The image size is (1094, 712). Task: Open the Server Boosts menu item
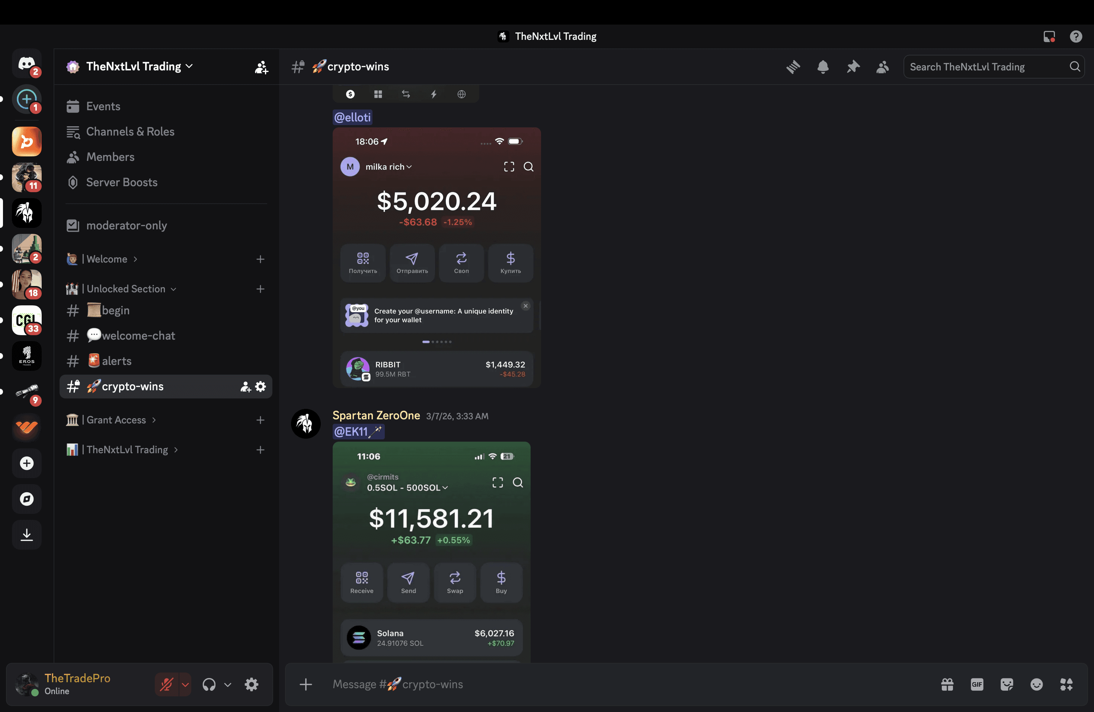tap(121, 182)
